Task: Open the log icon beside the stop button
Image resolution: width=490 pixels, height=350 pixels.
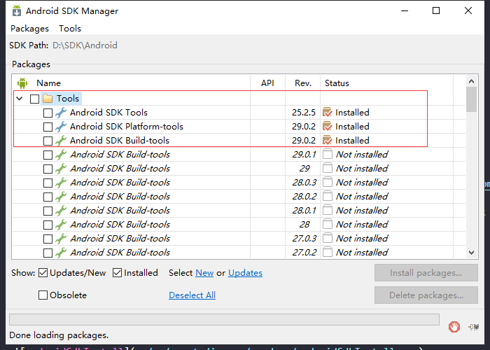Action: (x=473, y=327)
